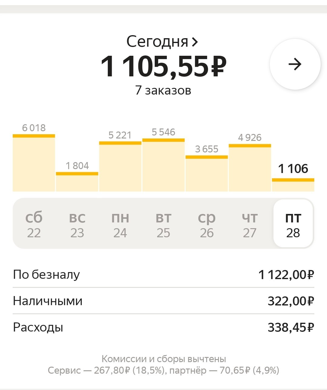Open the По безналу row
Screen dimensions: 327x390
point(163,275)
